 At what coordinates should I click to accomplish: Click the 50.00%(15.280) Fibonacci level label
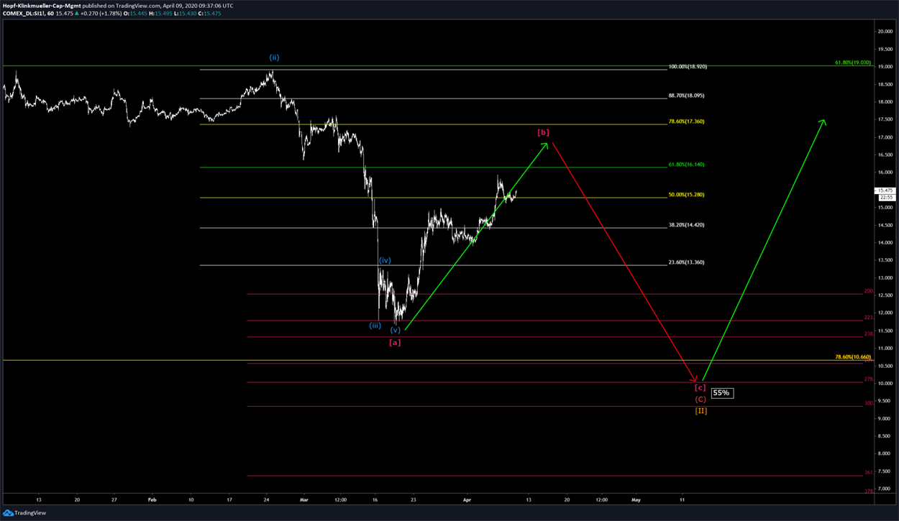(x=686, y=195)
